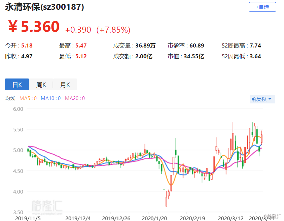Image resolution: width=284 pixels, height=221 pixels.
Task: Click the 最低 value 5.12
Action: (81, 56)
